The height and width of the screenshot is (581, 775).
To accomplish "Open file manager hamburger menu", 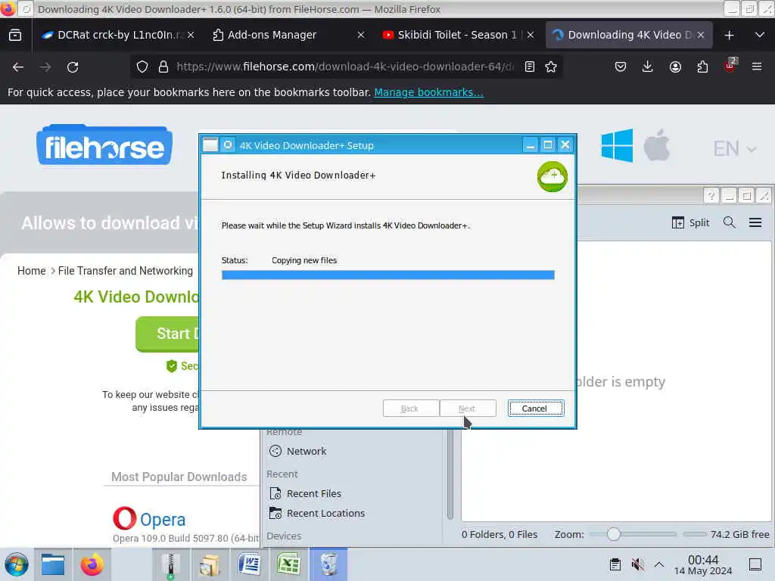I will (x=755, y=223).
